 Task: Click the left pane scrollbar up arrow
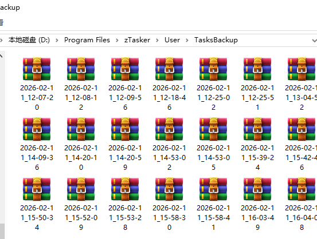coord(1,56)
